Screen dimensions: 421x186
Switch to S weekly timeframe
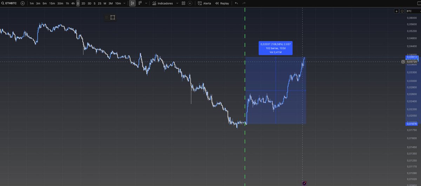point(94,3)
